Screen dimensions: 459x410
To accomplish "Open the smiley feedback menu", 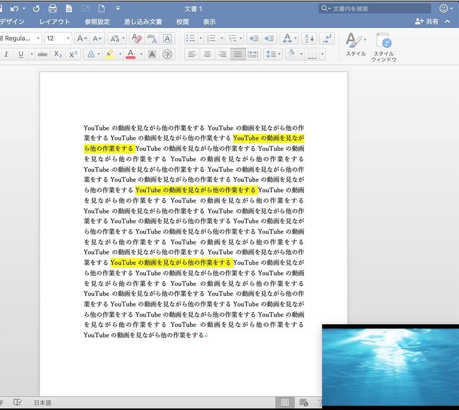I will pyautogui.click(x=446, y=8).
